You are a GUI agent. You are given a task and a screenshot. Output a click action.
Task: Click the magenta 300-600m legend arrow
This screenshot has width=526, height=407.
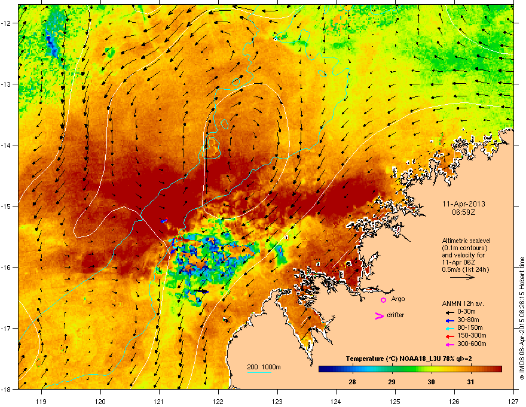click(x=450, y=344)
